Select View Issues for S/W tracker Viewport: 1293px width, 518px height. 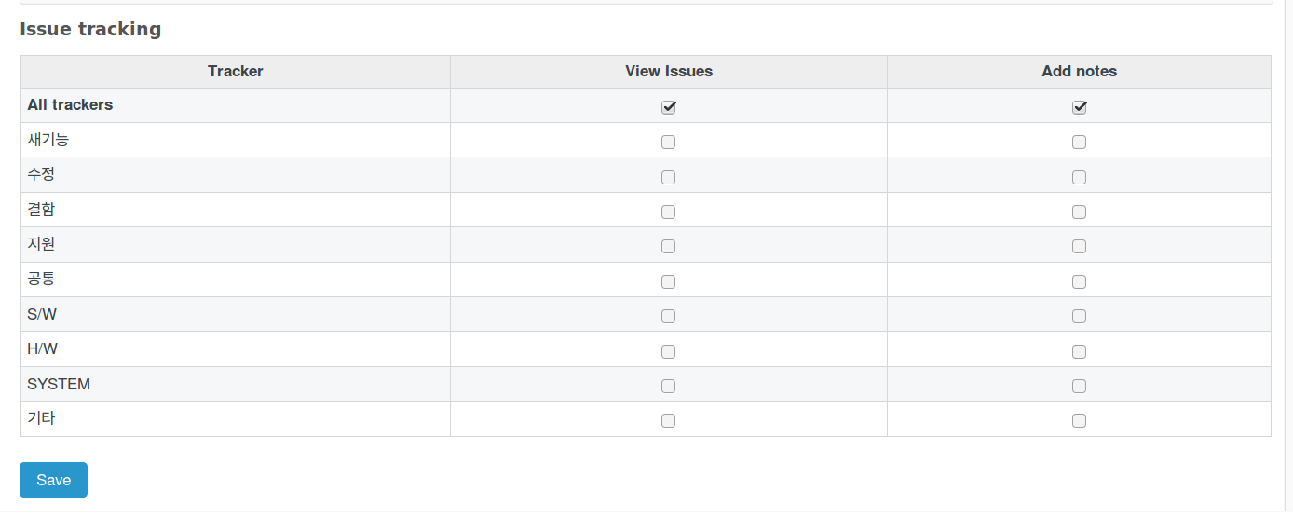[668, 316]
